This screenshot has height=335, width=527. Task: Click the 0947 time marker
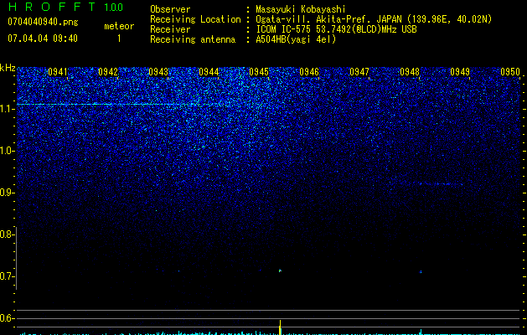359,72
